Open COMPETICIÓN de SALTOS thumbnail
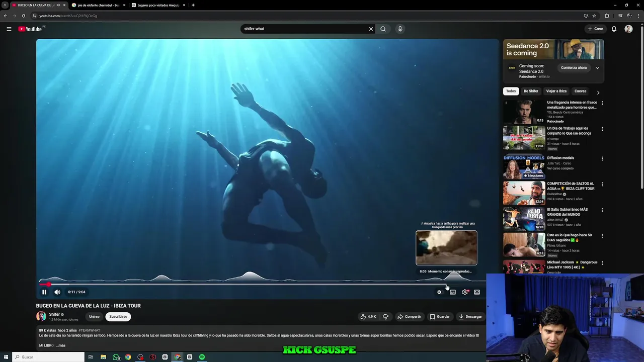644x362 pixels. pos(524,193)
